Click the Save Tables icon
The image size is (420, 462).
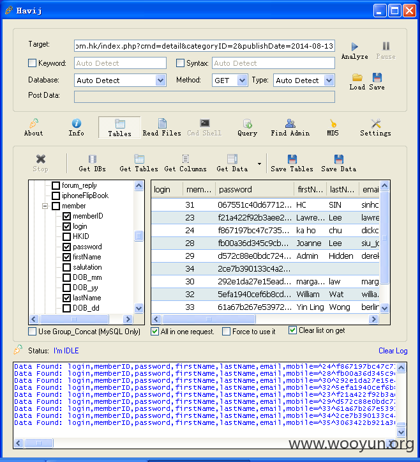[x=292, y=159]
